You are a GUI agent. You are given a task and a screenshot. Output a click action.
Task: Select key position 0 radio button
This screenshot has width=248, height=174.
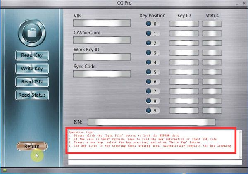[148, 24]
